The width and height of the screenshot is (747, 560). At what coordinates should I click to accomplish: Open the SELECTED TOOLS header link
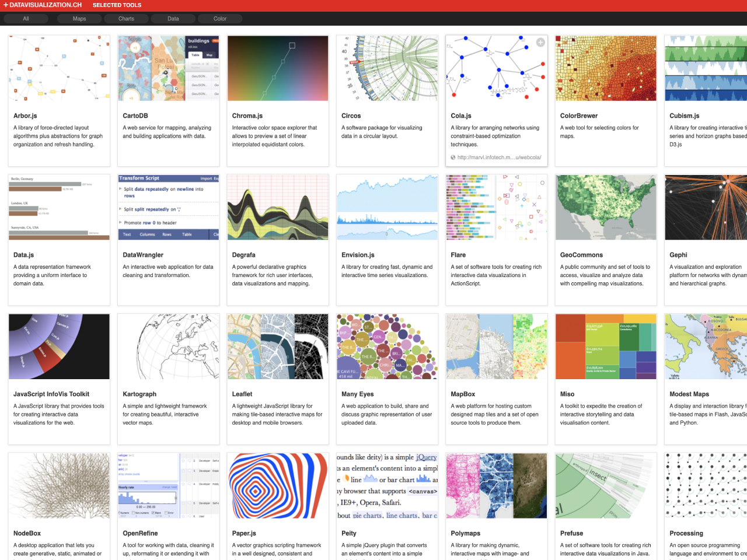(117, 5)
